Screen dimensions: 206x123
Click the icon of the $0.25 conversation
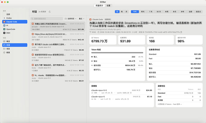pos(33,65)
